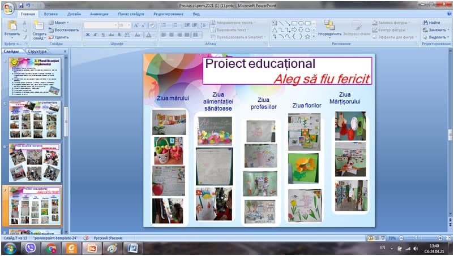The width and height of the screenshot is (454, 256).
Task: Switch to the Структура outline tab
Action: tap(37, 51)
